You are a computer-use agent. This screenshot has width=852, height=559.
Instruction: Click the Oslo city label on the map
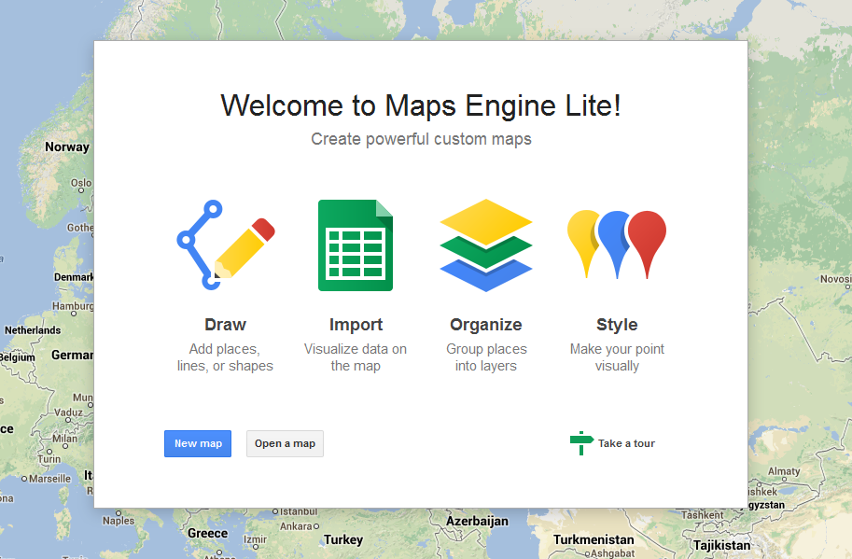coord(81,183)
